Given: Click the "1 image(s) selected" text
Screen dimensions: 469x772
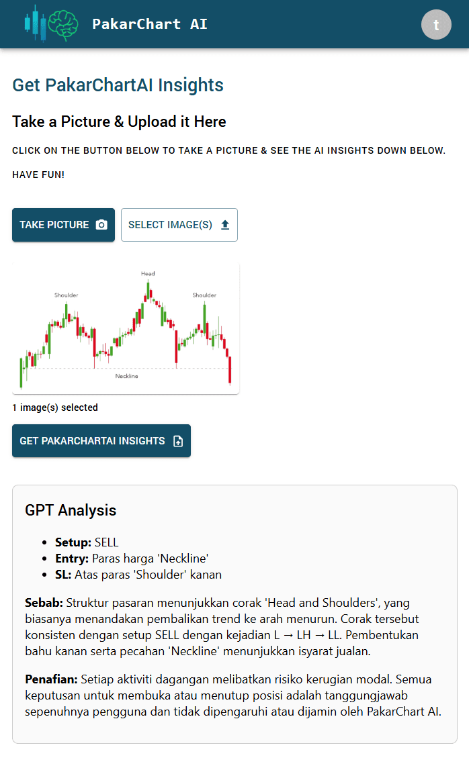Looking at the screenshot, I should [55, 407].
